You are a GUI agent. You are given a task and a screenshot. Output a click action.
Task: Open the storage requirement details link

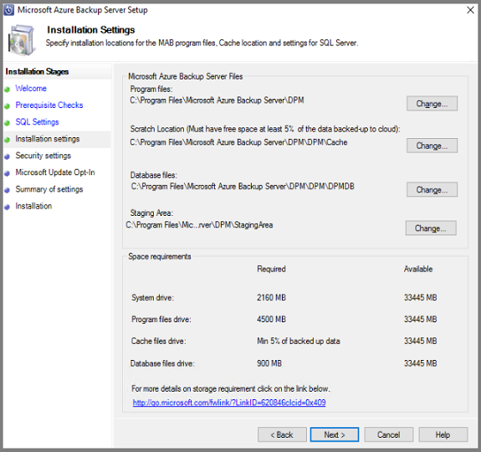(x=229, y=403)
